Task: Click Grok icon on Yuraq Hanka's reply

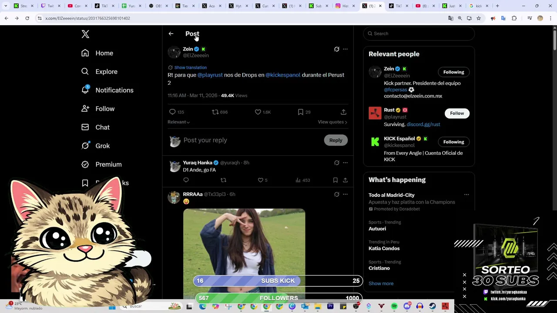Action: pyautogui.click(x=336, y=163)
